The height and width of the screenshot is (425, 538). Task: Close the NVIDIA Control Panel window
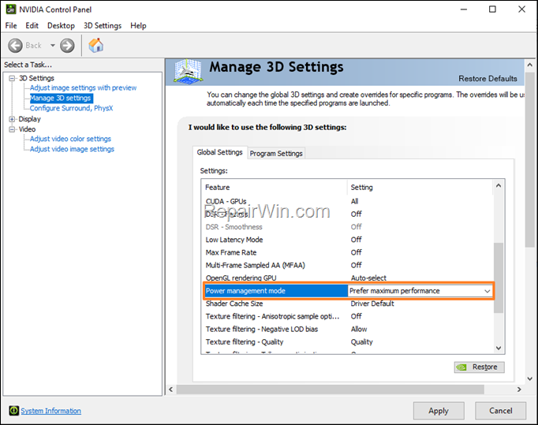coord(522,9)
